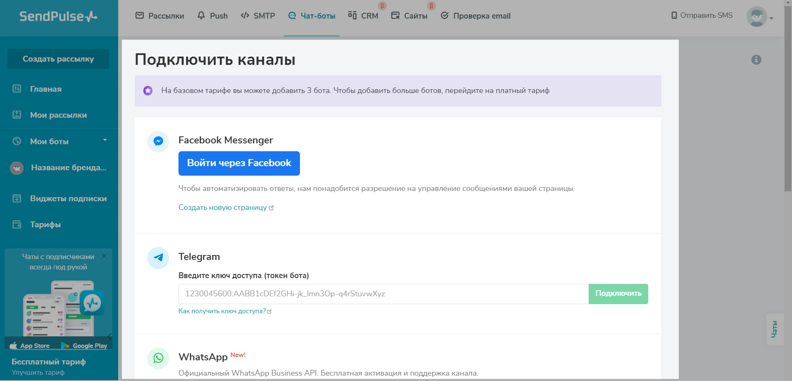Expand the Мои боты dropdown arrow
Screen dimensions: 792x381
[105, 140]
